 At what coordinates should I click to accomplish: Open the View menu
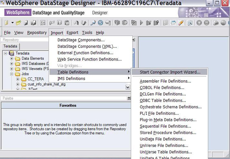coord(19,33)
